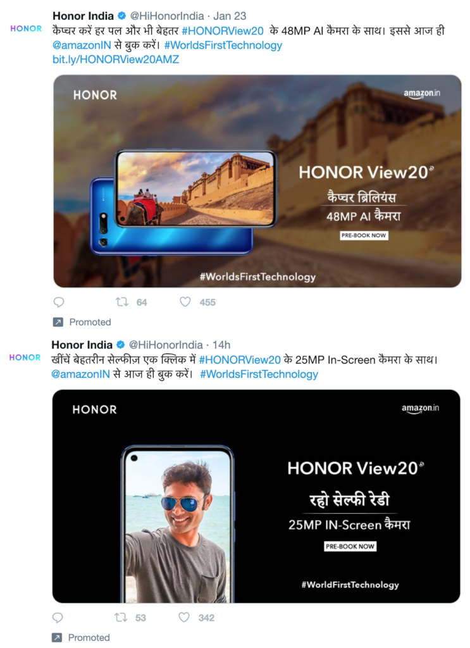Image resolution: width=470 pixels, height=648 pixels.
Task: Open the bit.ly/HONORView20AMZ link
Action: [116, 59]
